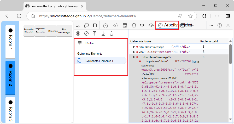234x124 pixels.
Task: Collect garbage with trash icon
Action: [112, 33]
